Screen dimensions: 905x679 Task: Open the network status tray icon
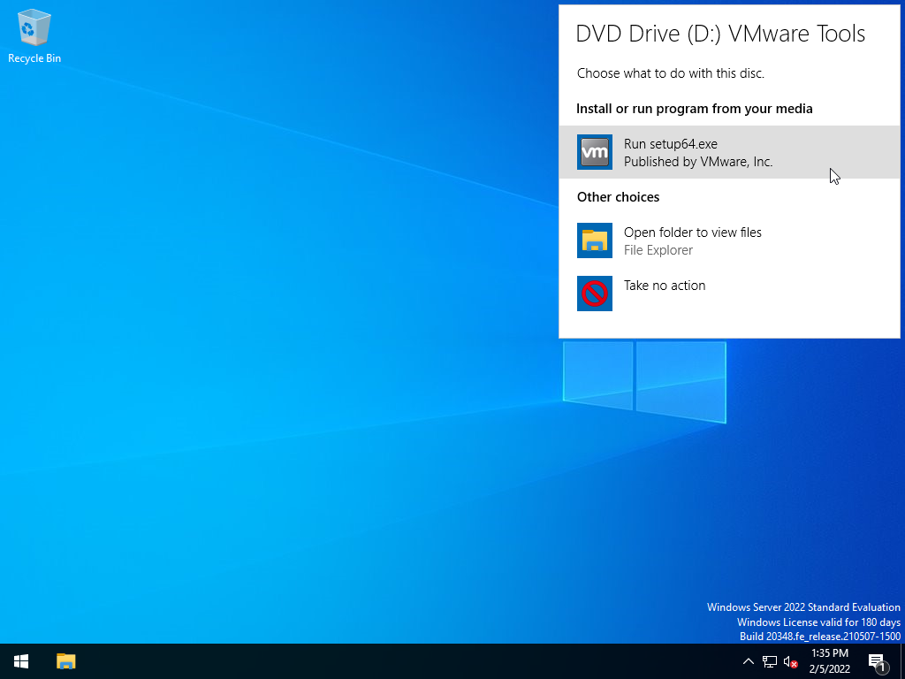point(770,661)
